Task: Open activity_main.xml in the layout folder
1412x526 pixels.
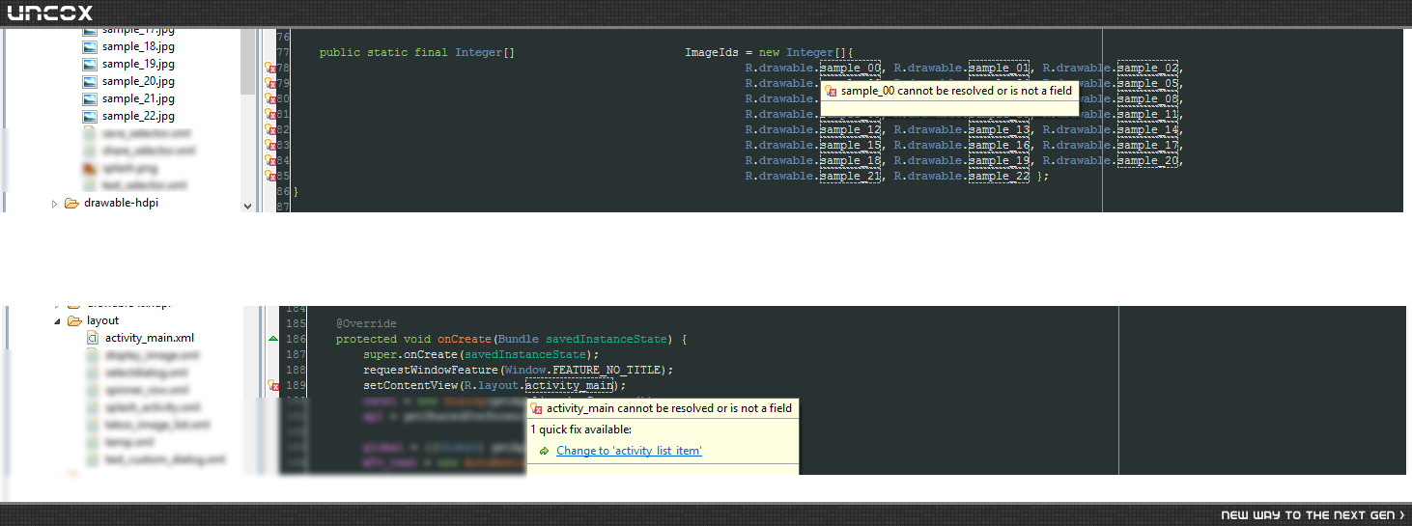Action: tap(150, 338)
